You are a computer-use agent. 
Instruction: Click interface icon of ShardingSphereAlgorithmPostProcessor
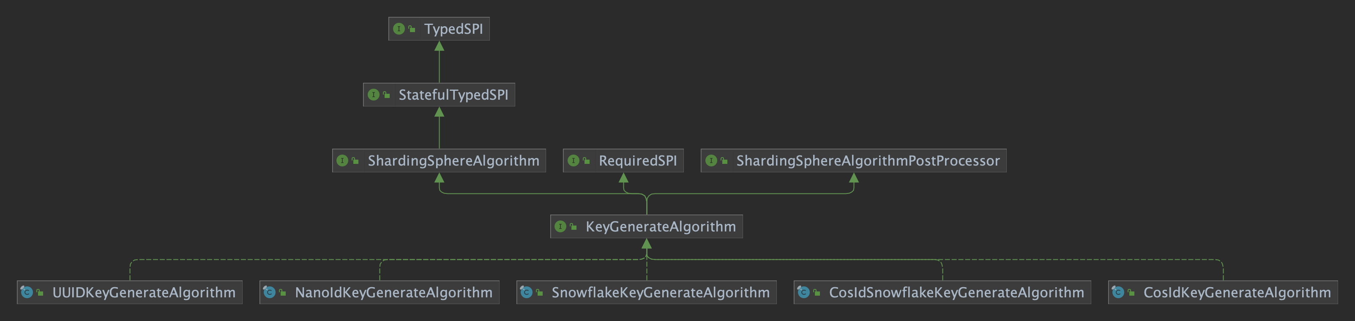click(711, 161)
